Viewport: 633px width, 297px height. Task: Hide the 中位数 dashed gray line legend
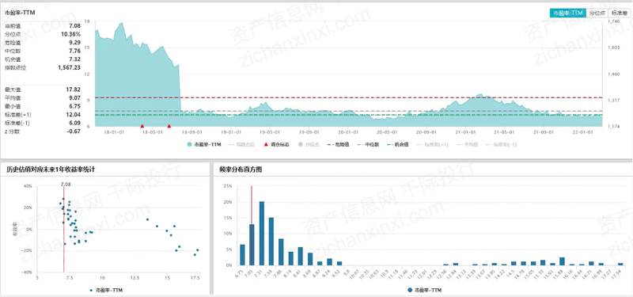368,144
